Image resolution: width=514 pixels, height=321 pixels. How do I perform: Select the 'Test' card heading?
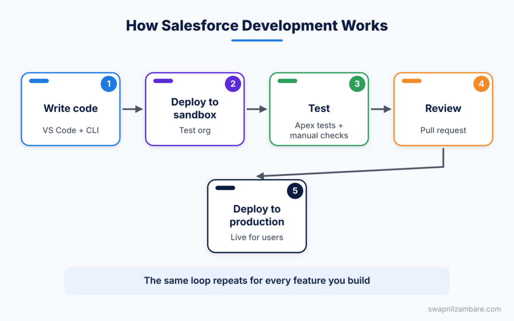point(319,108)
